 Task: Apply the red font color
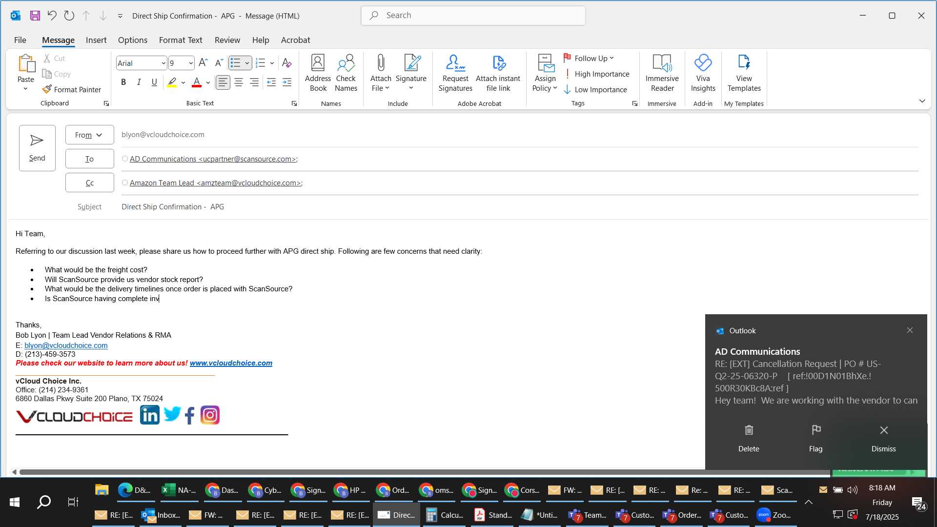(197, 82)
